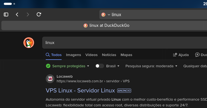Open DuckDuckGo home via penguin duck logo

click(29, 43)
